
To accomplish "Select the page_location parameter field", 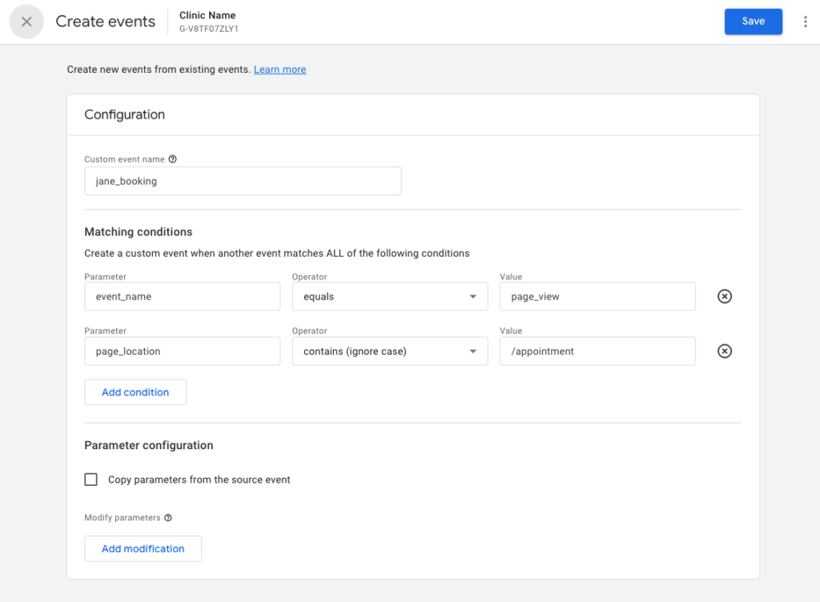I will [x=182, y=351].
